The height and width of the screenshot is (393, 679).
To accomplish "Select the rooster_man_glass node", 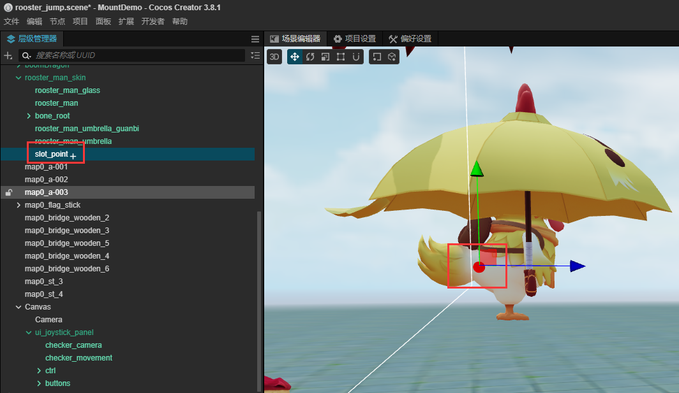I will [68, 90].
